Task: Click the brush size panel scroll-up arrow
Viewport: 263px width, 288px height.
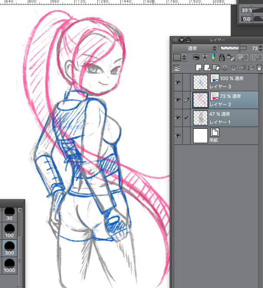Action: point(20,210)
